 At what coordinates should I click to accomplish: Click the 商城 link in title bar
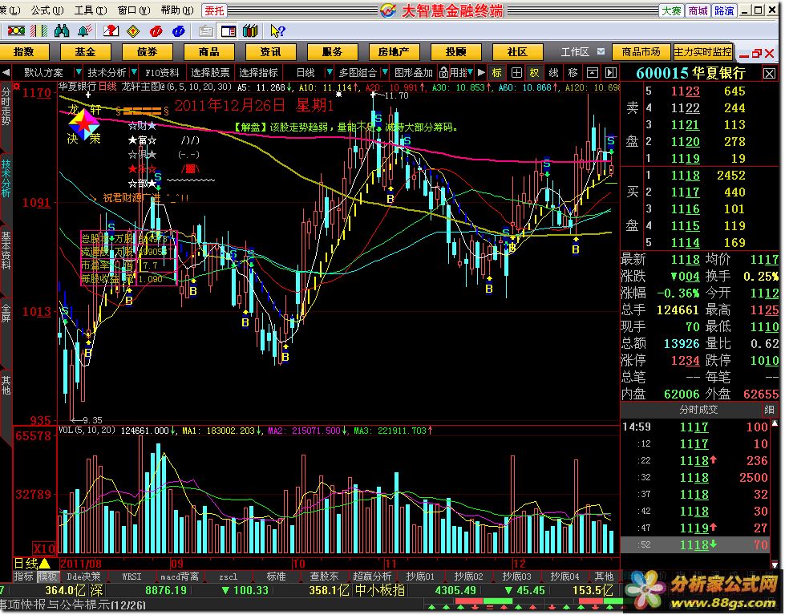click(698, 10)
